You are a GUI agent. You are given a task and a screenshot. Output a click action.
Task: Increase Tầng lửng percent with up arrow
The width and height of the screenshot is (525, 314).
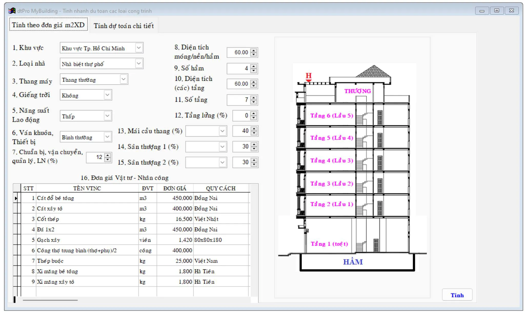tap(254, 113)
